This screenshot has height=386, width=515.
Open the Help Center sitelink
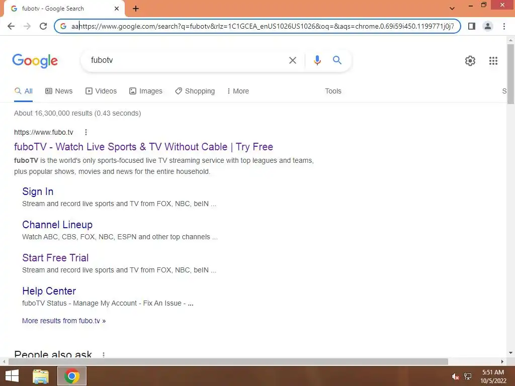point(49,291)
